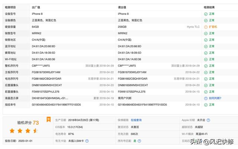
Task: Click the green check icon in Wi-Fi地址 row
Action: [206, 59]
